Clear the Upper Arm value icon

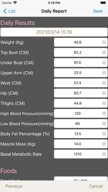104,73
